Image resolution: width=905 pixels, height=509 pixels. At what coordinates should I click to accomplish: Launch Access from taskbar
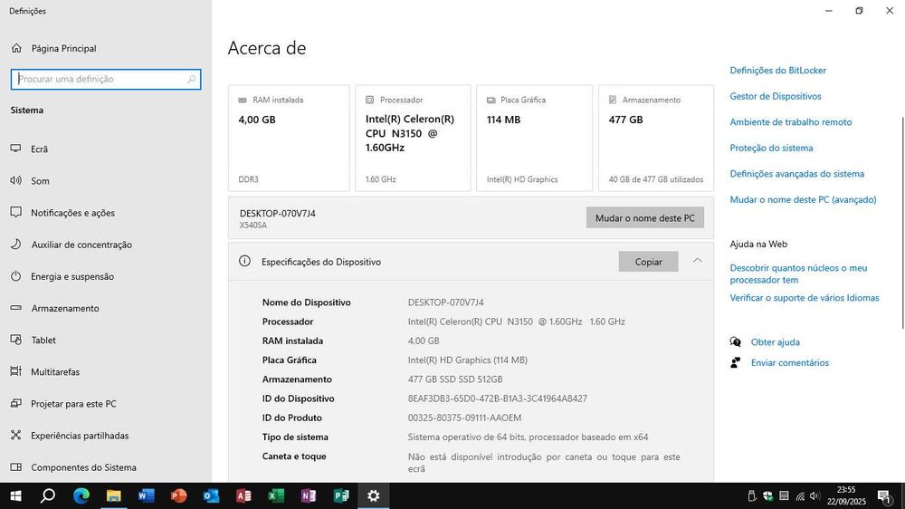[243, 495]
